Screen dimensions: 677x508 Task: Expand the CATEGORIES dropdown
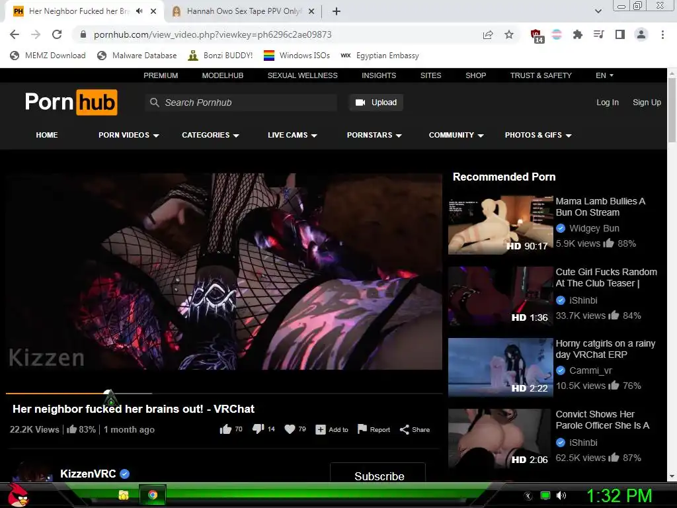pyautogui.click(x=210, y=135)
